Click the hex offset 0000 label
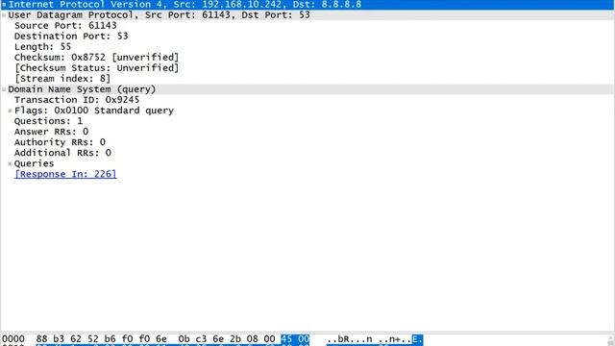 (x=13, y=339)
